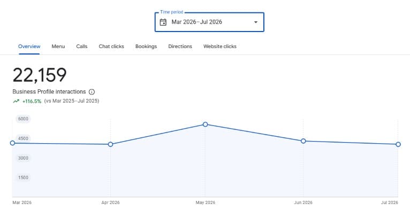Image resolution: width=410 pixels, height=211 pixels.
Task: Select the Mar 2026 data point
Action: (x=12, y=143)
